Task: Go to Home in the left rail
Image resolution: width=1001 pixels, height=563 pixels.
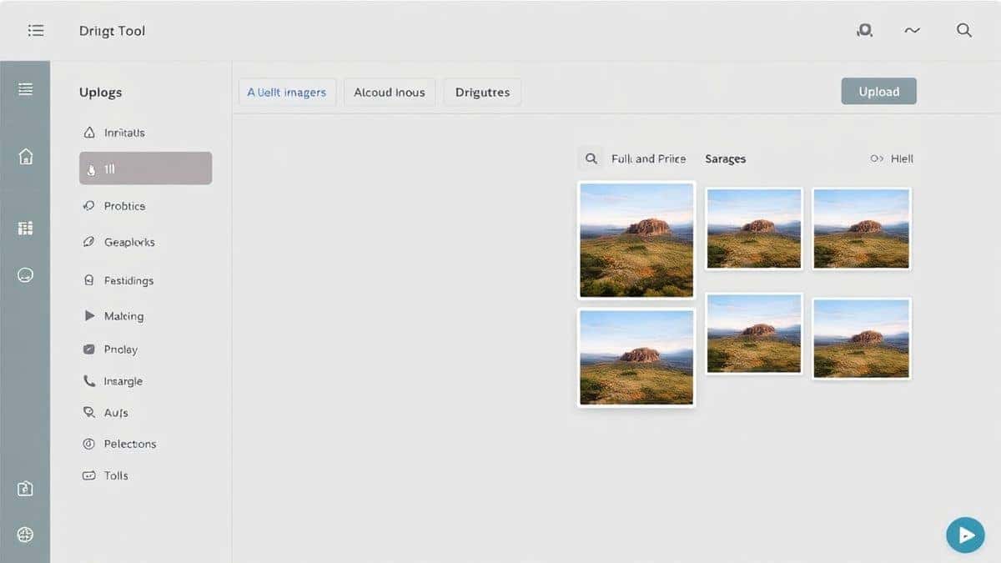Action: coord(26,156)
